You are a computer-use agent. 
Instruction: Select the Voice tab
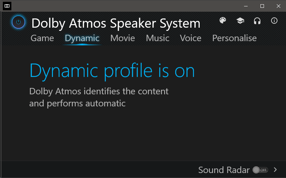190,38
